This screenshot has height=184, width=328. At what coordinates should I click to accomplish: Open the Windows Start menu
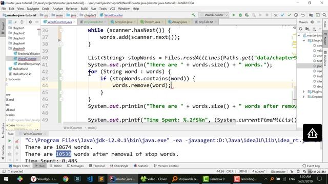pyautogui.click(x=6, y=179)
